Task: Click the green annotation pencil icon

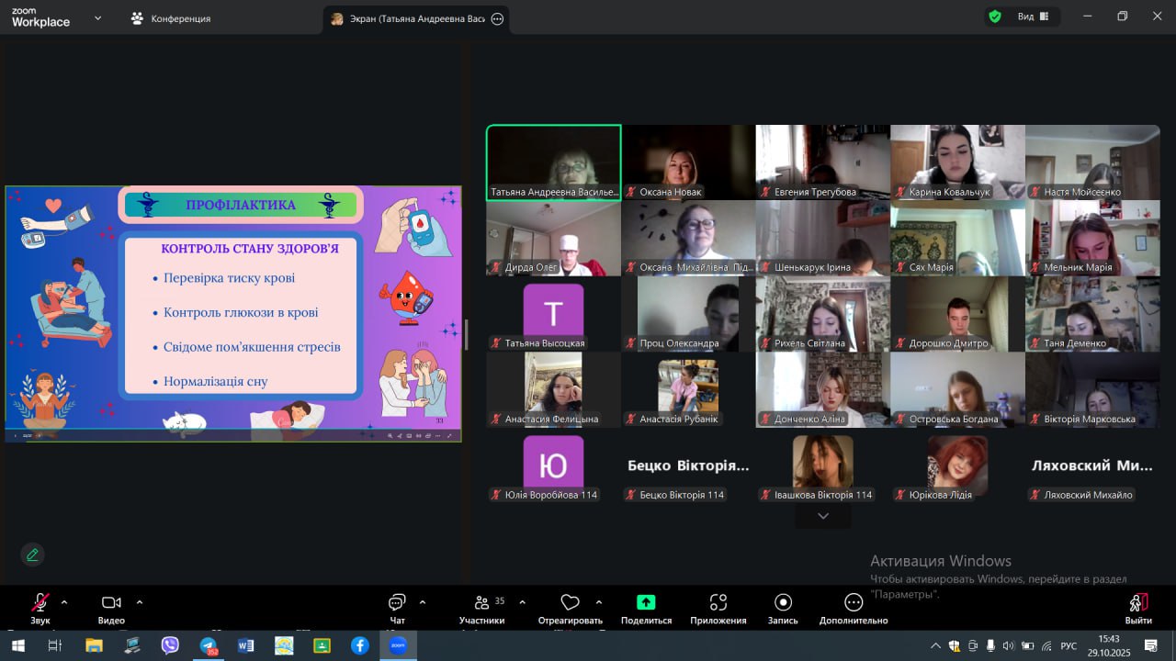Action: click(x=32, y=555)
